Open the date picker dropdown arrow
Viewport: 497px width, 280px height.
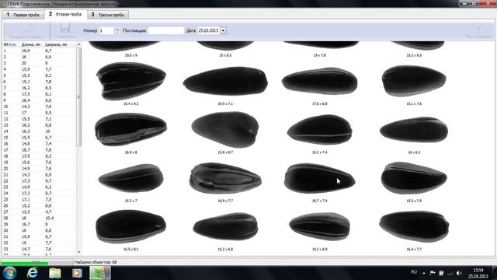[x=223, y=30]
